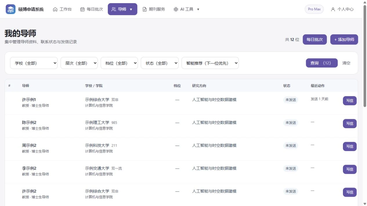This screenshot has width=367, height=206.
Task: Click the 档位 column header
Action: (x=177, y=86)
